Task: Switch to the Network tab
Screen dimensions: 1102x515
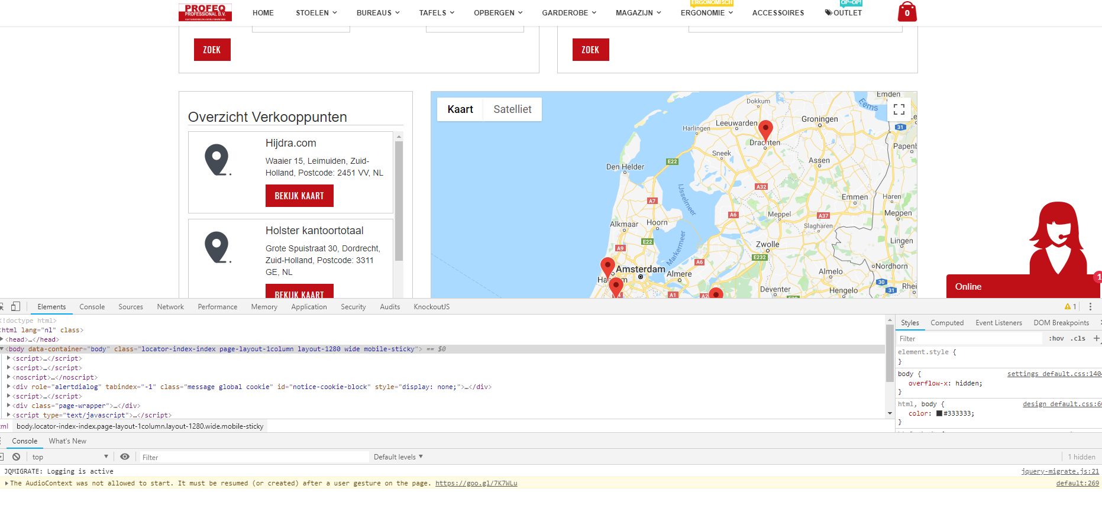Action: pyautogui.click(x=170, y=307)
